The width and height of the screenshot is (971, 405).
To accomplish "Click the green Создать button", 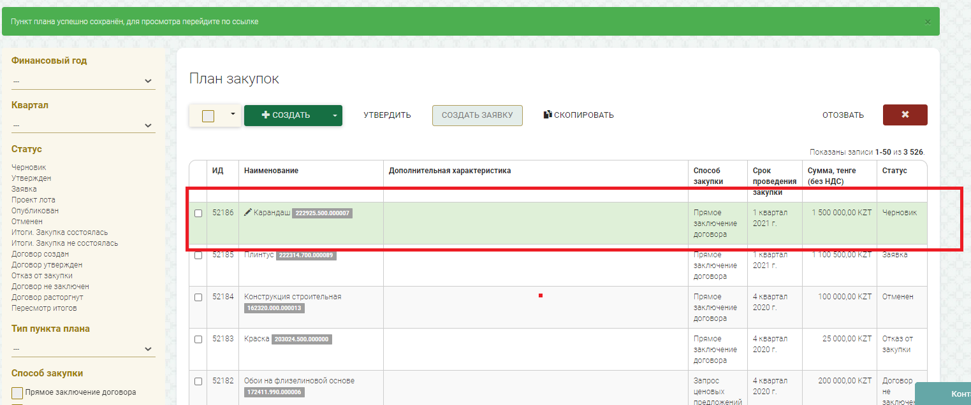I will coord(286,115).
